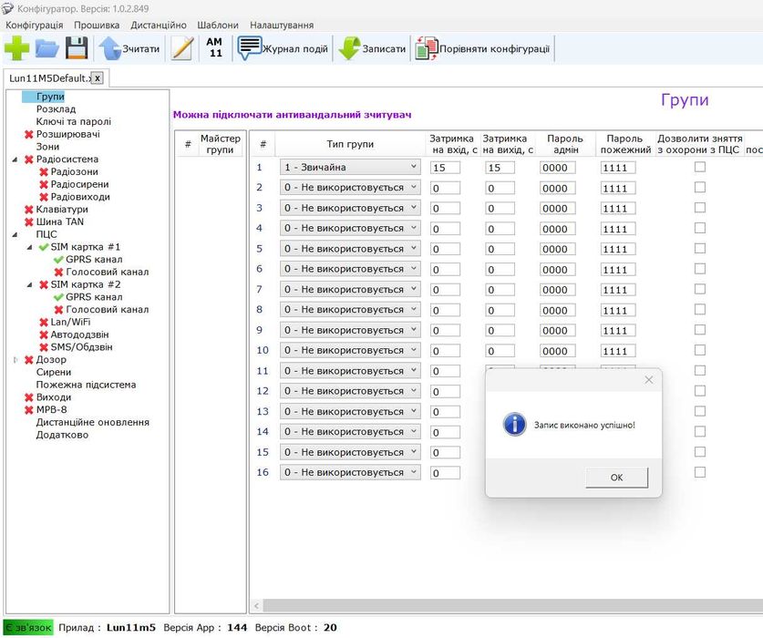Open the group type dropdown for group 4
The image size is (763, 638).
coord(350,229)
